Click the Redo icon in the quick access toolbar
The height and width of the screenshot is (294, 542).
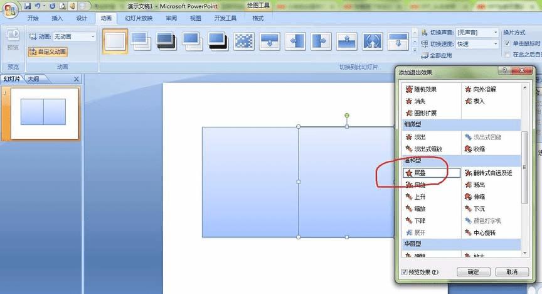point(52,6)
